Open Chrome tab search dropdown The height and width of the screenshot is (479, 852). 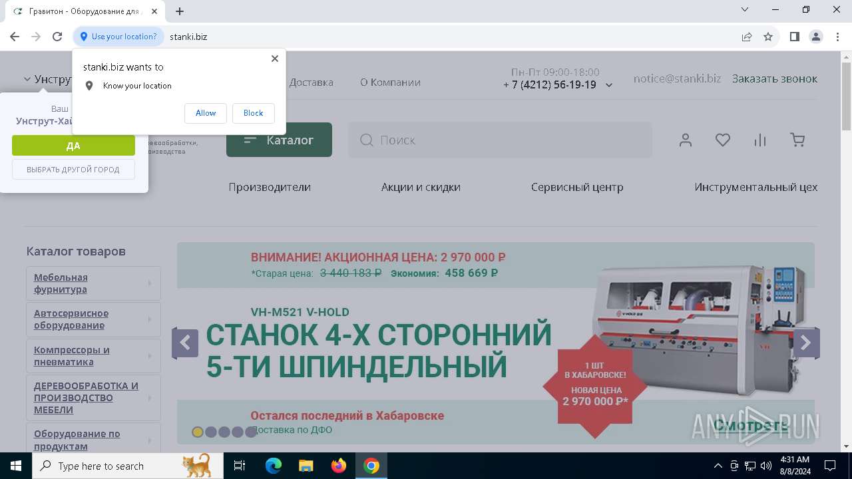coord(745,9)
